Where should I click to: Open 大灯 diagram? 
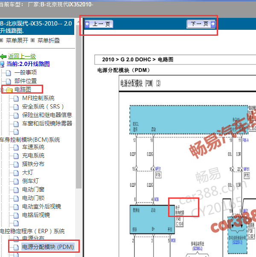[28, 173]
